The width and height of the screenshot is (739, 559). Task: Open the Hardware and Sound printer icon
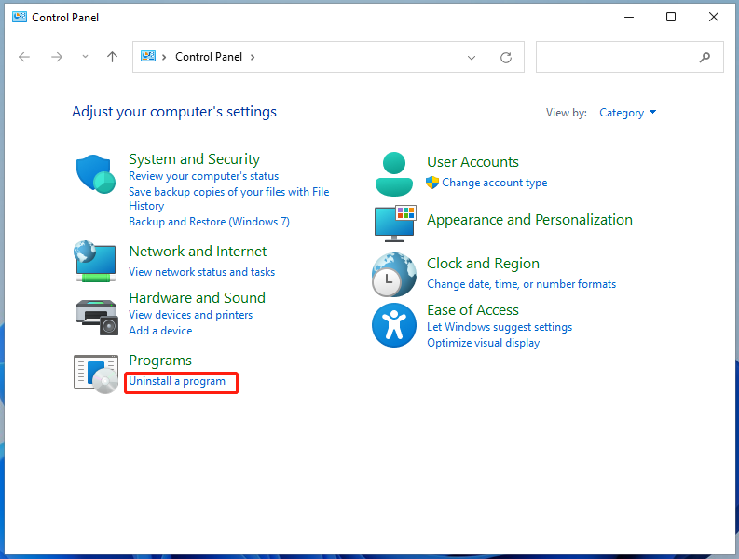point(97,317)
